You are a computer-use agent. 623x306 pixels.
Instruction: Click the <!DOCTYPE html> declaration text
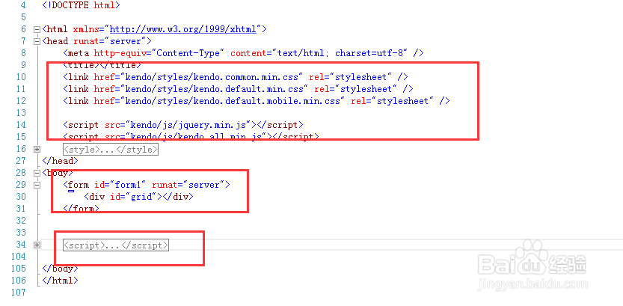(x=81, y=5)
